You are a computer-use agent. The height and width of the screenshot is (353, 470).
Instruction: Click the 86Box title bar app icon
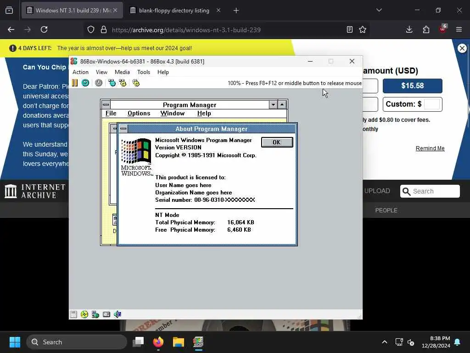click(74, 61)
